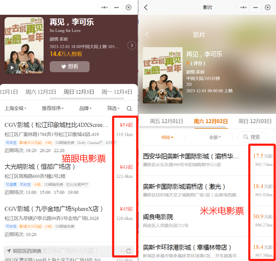Screen dimensions: 276x261
Task: Open the 全部 filter dropdown
Action: pyautogui.click(x=215, y=137)
